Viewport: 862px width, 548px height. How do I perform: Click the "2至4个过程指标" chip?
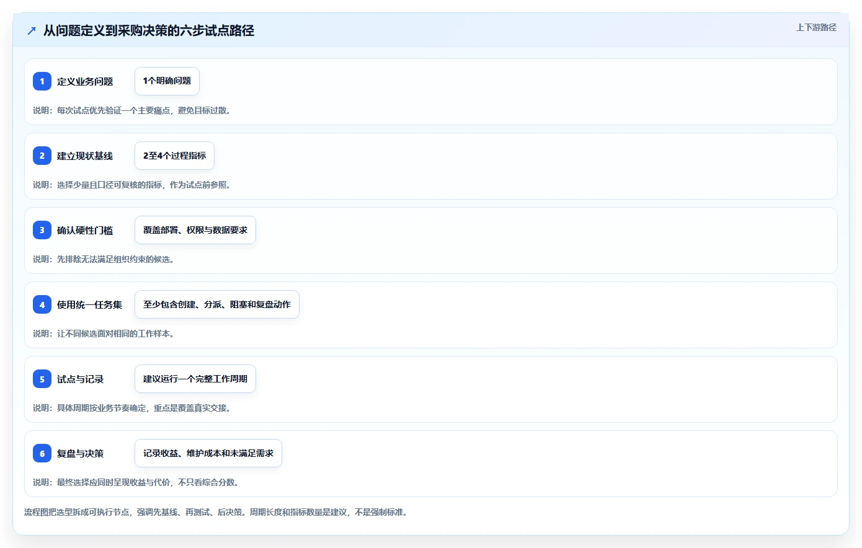point(174,156)
